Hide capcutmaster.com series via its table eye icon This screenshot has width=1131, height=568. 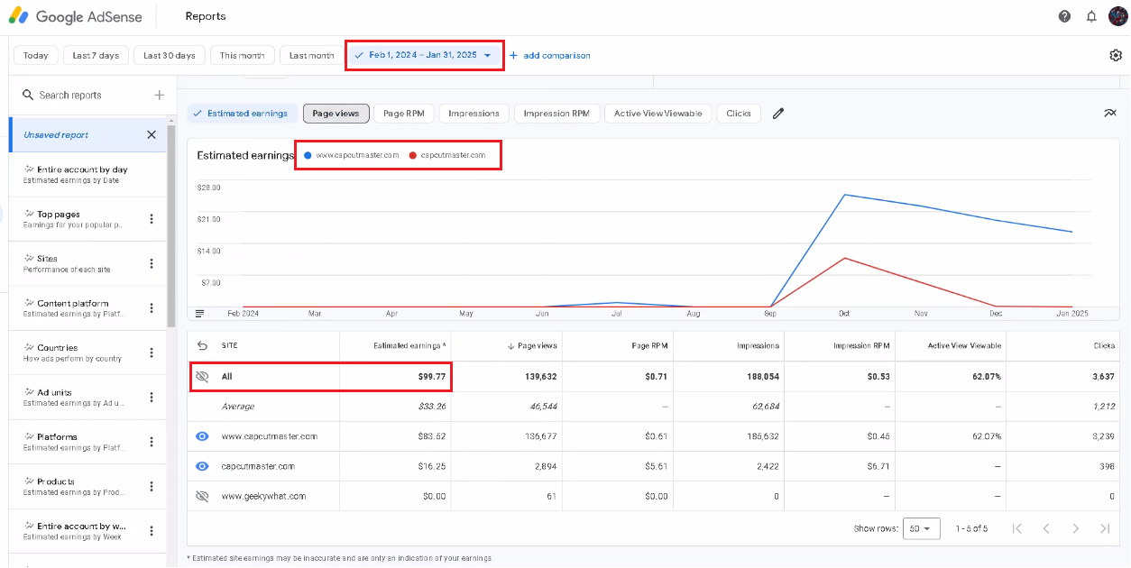(202, 466)
